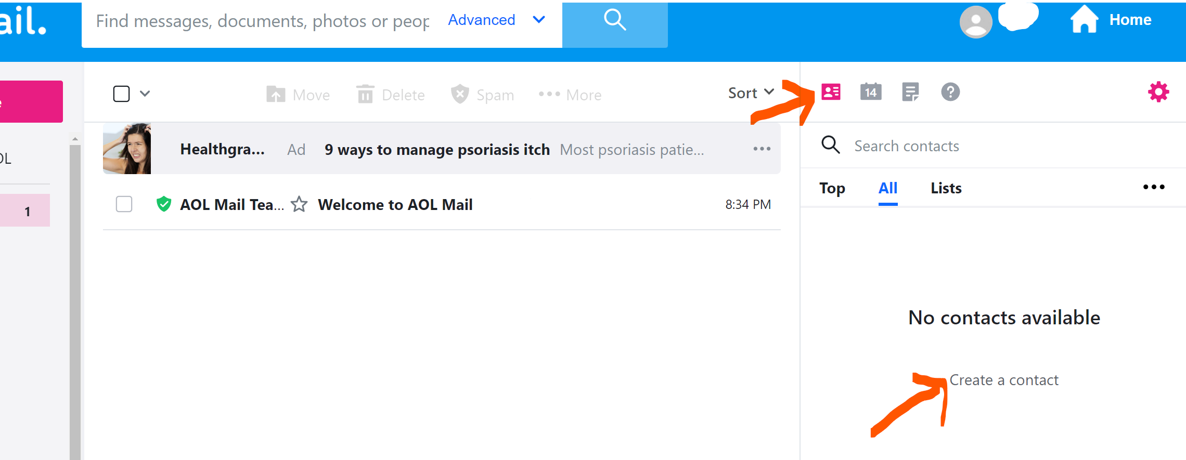This screenshot has height=460, width=1186.
Task: Open the pink Settings gear
Action: [x=1158, y=92]
